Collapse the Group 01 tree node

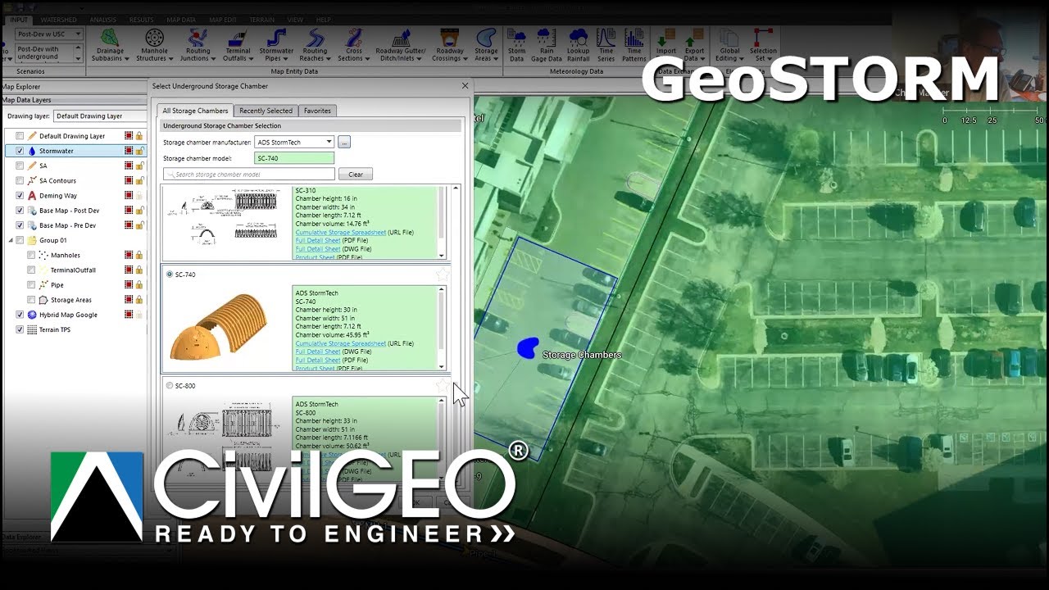pos(11,240)
